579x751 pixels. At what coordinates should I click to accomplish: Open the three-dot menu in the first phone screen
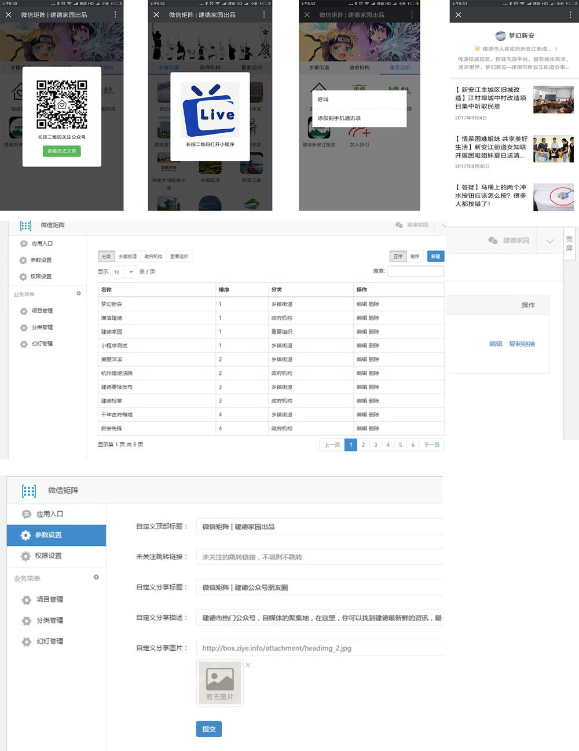pos(115,14)
